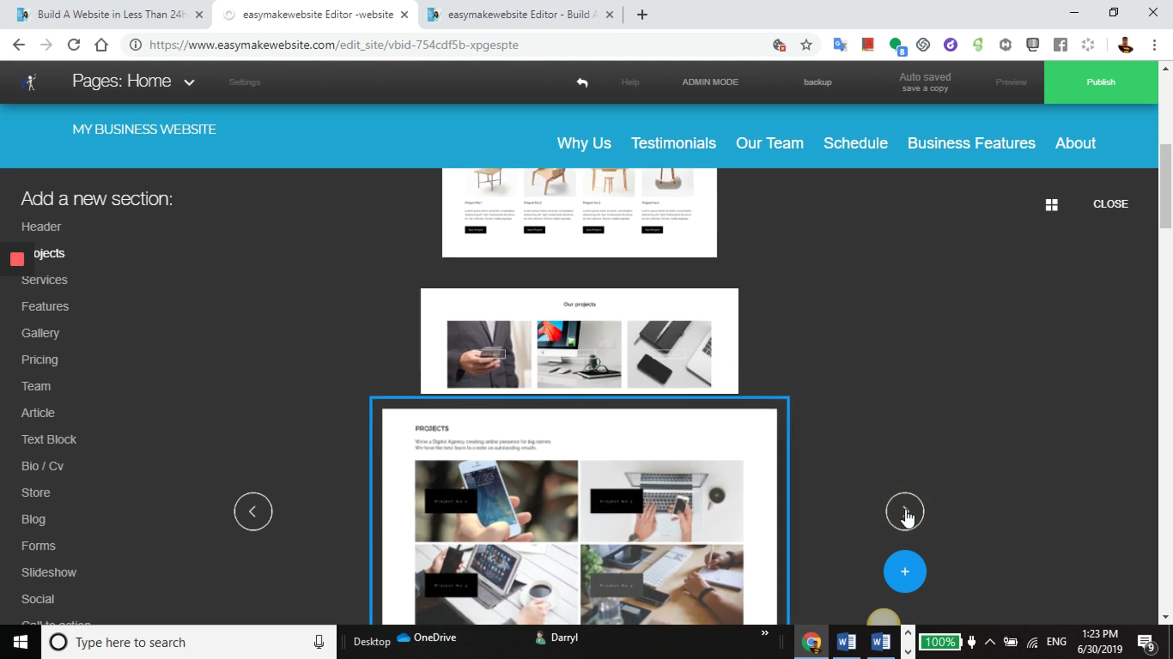Click the grid view icon beside CLOSE

[1051, 205]
